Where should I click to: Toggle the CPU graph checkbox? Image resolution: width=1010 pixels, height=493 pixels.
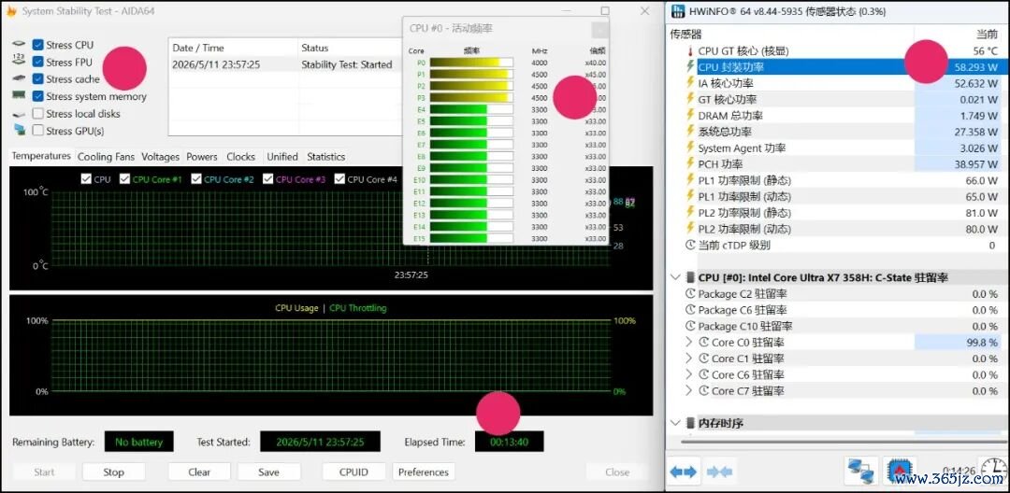[86, 179]
